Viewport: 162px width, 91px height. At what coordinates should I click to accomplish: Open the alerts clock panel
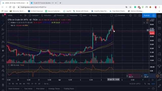point(159,22)
